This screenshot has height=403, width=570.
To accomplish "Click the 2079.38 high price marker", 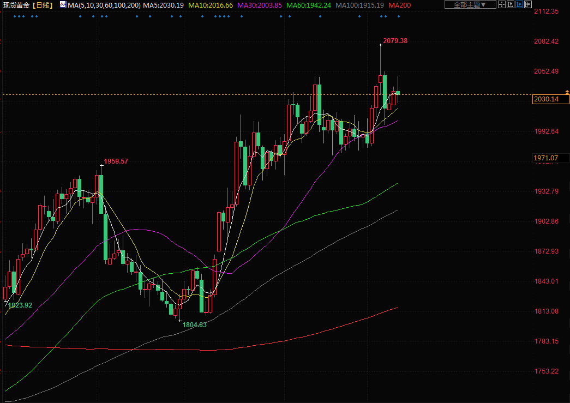I will (x=395, y=41).
